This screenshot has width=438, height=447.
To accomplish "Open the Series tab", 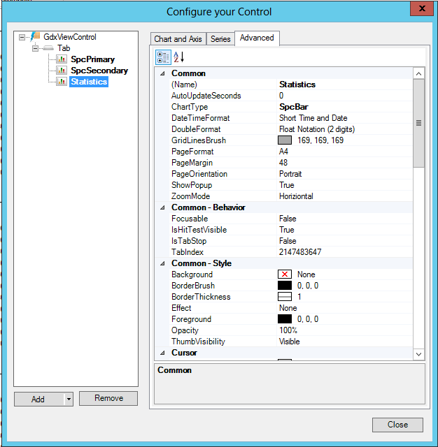I will click(220, 39).
